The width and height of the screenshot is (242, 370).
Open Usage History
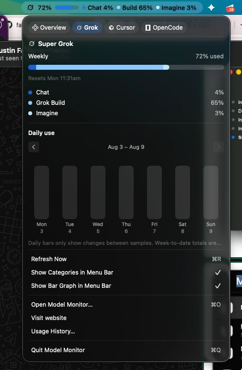(126, 331)
